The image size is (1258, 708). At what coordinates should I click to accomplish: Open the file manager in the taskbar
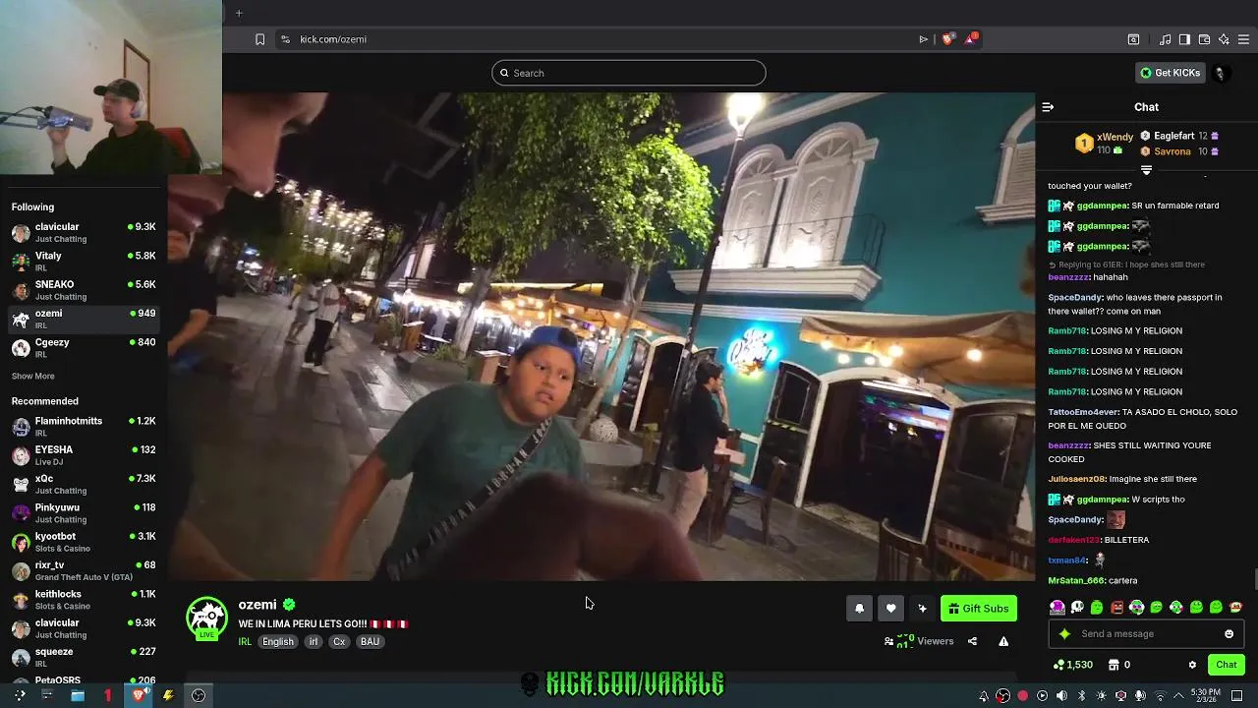[x=78, y=695]
